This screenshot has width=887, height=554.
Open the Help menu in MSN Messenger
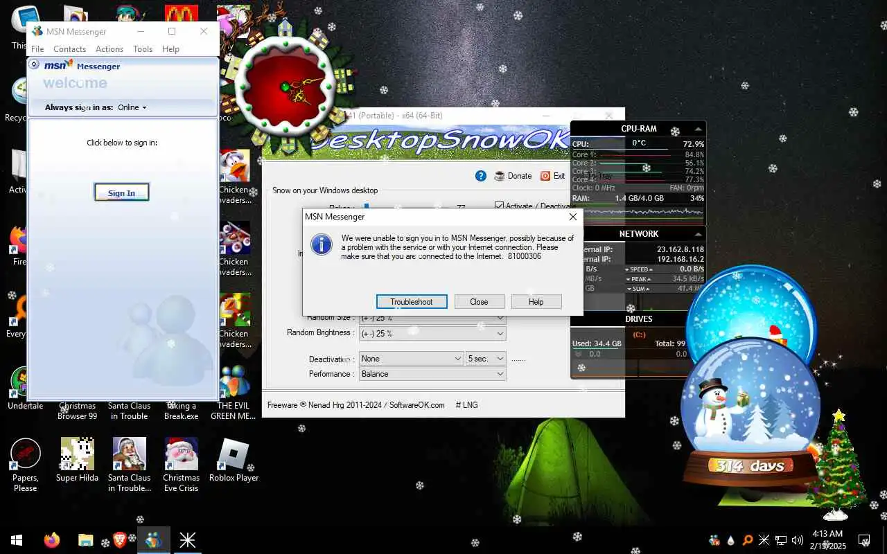(x=170, y=49)
